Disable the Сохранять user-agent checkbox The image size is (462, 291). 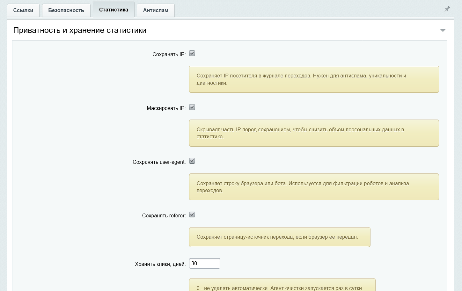pyautogui.click(x=192, y=161)
